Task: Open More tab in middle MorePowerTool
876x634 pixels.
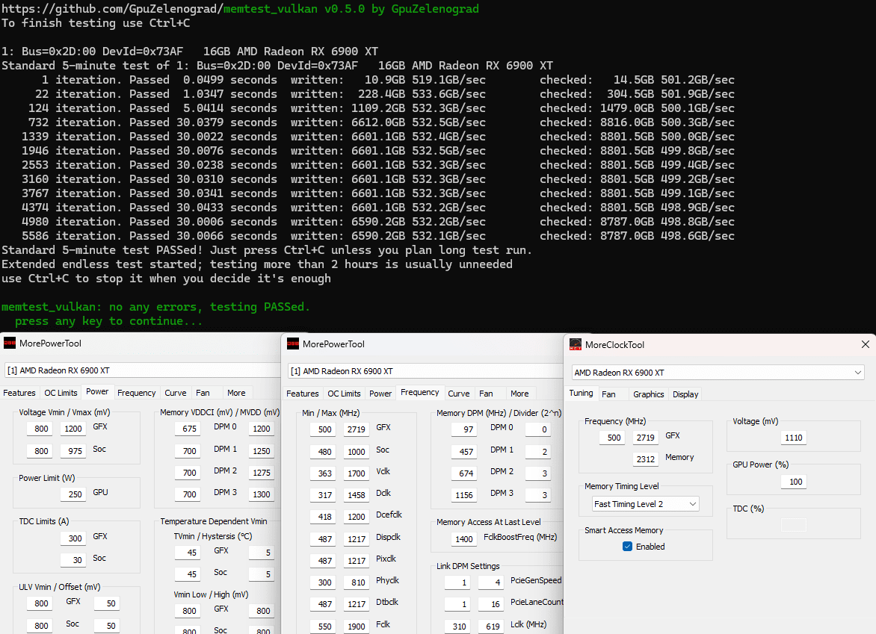Action: click(x=519, y=394)
